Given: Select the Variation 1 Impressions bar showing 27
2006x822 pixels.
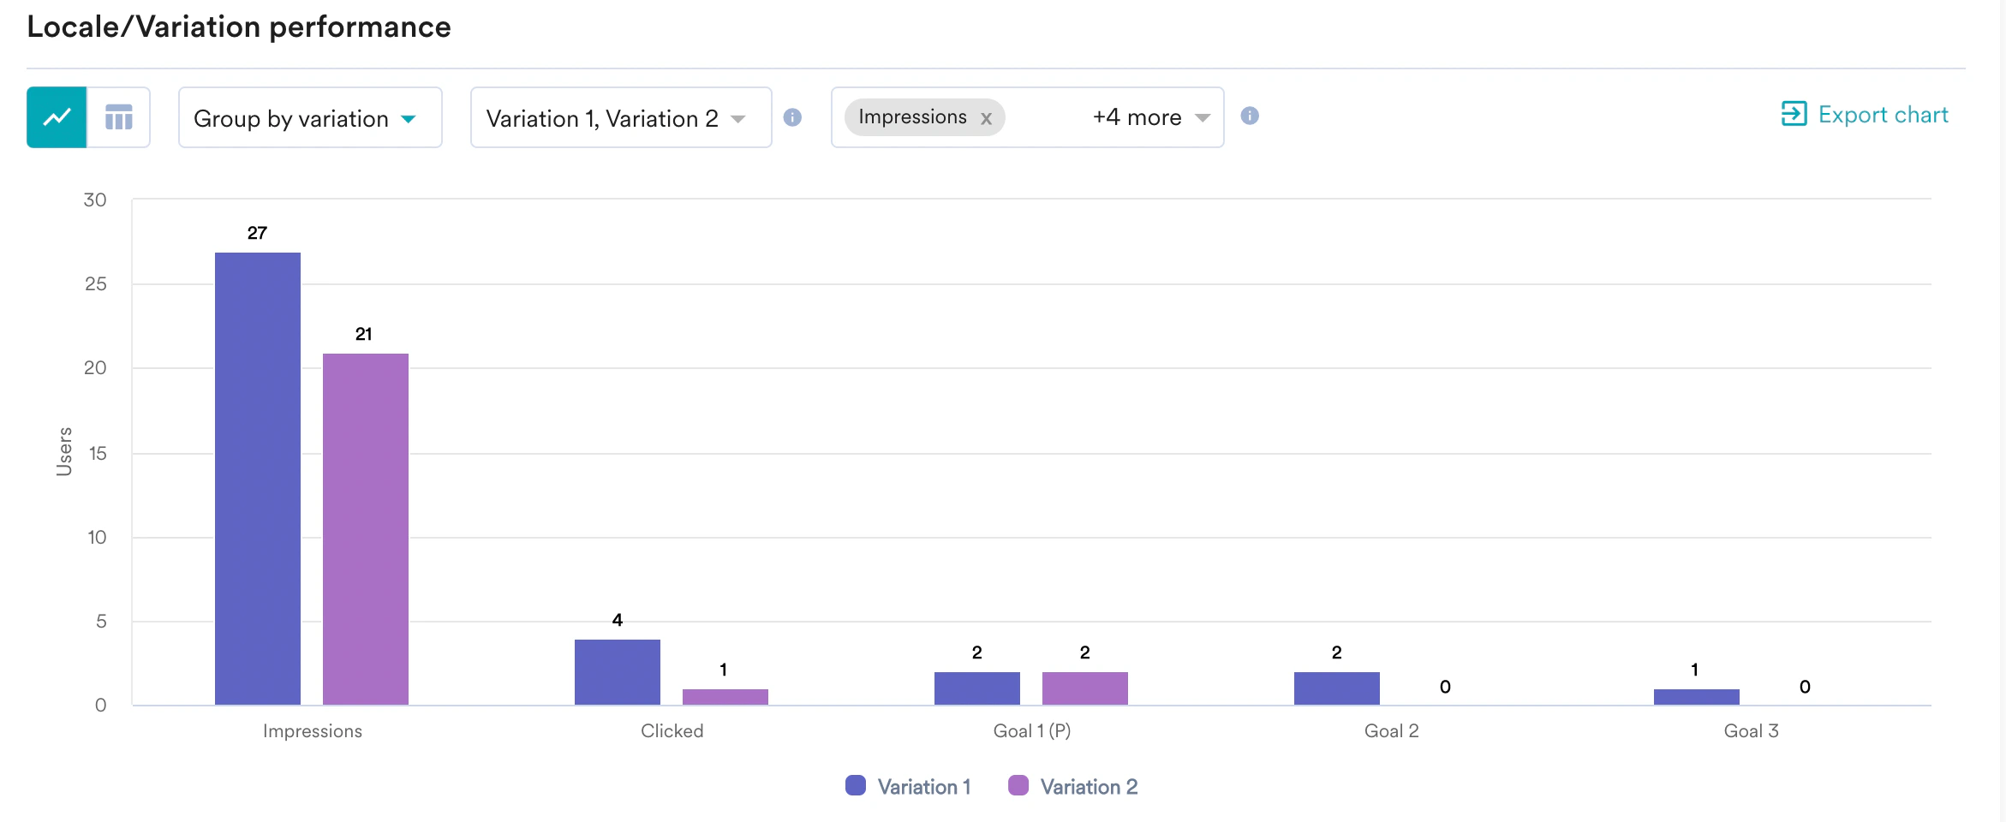Looking at the screenshot, I should pyautogui.click(x=258, y=479).
